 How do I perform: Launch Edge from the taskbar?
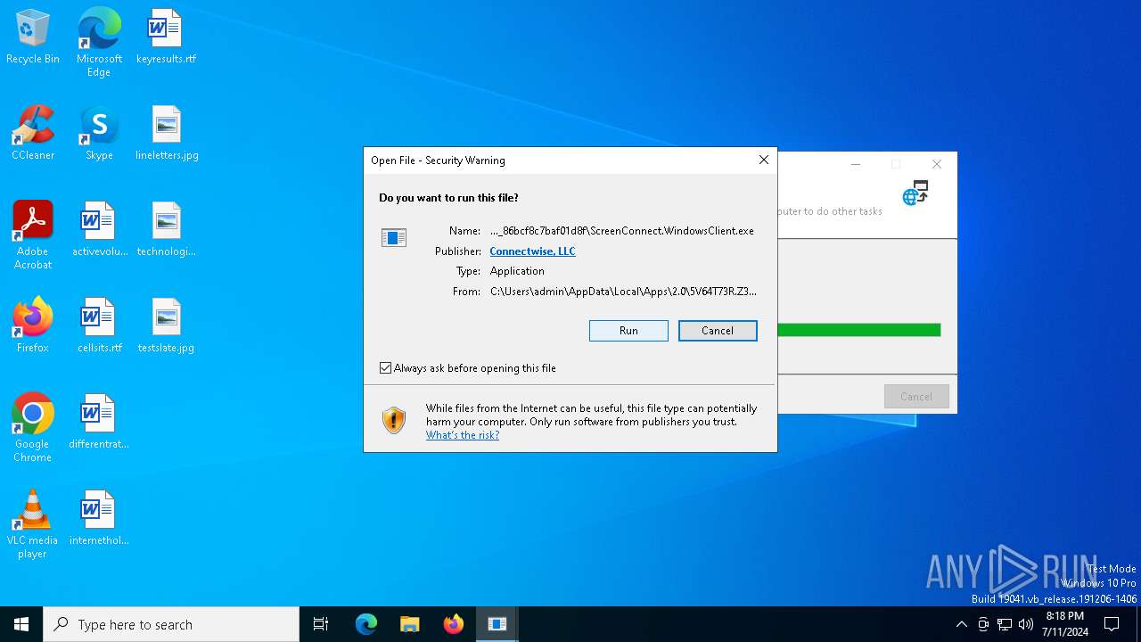click(366, 624)
